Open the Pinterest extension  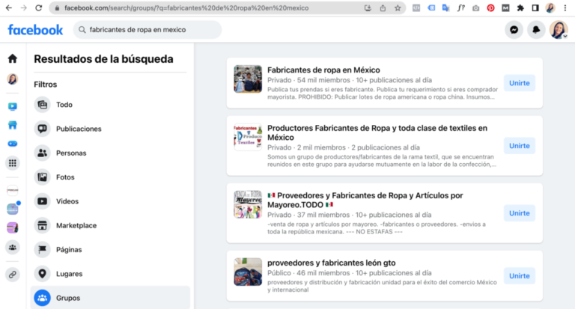(490, 7)
